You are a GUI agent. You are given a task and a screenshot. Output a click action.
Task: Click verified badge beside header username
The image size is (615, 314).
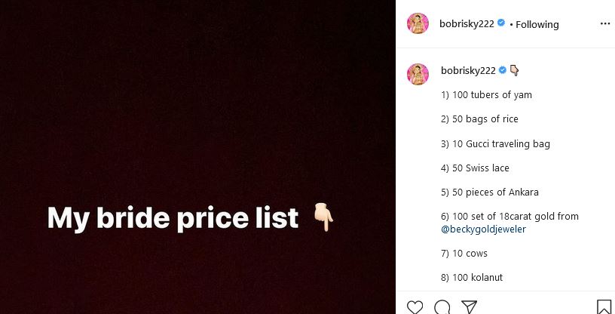[x=501, y=24]
